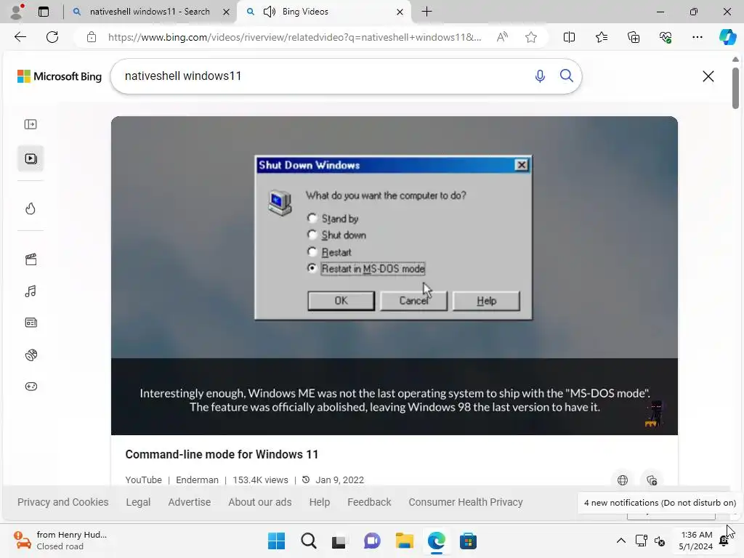Click the globe icon beside video info

623,480
